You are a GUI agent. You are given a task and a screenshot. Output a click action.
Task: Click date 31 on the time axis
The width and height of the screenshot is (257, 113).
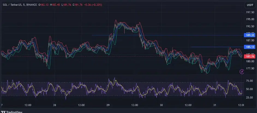pyautogui.click(x=215, y=105)
